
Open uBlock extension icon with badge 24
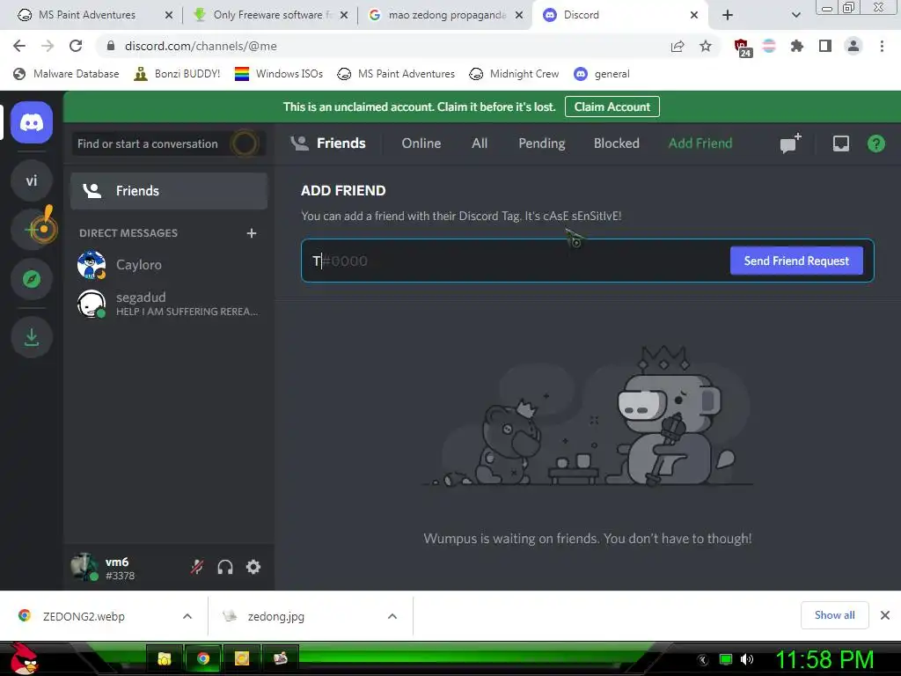click(742, 48)
